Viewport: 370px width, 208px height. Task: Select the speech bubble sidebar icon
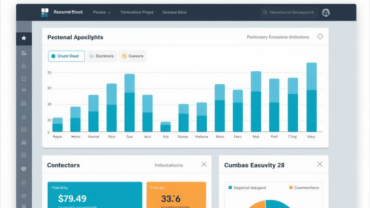[24, 169]
